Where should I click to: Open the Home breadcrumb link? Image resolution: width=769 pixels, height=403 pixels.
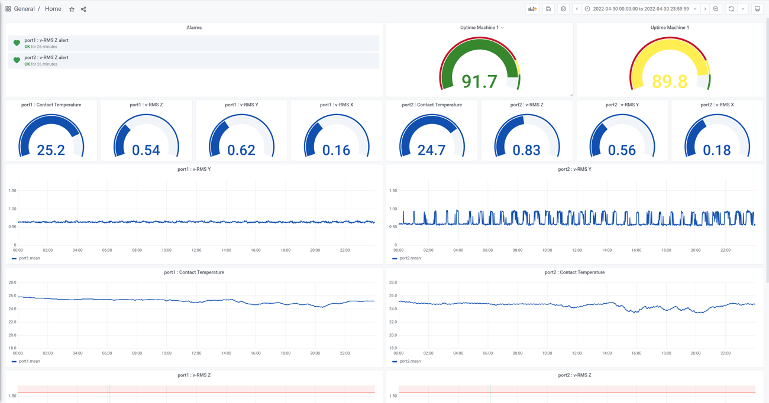(x=53, y=9)
